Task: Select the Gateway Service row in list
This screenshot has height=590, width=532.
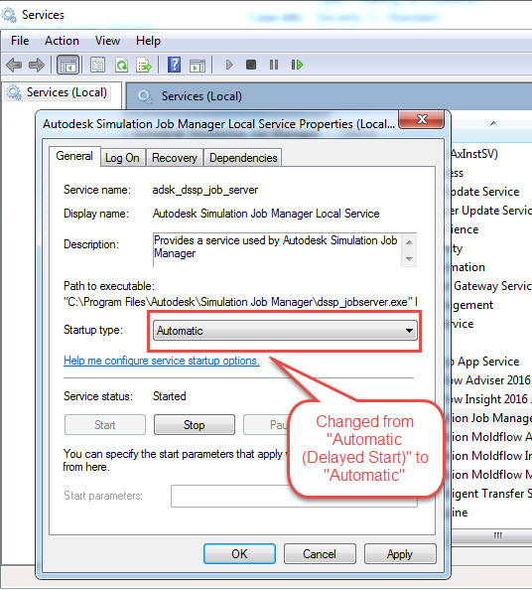Action: pos(491,286)
